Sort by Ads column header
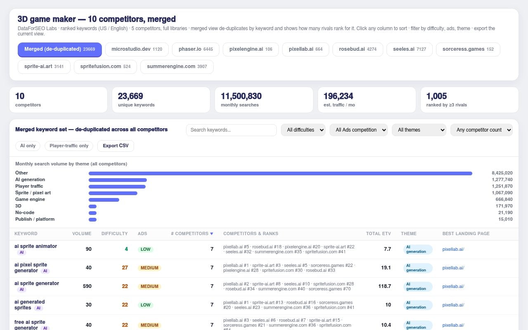528x330 pixels. (142, 233)
